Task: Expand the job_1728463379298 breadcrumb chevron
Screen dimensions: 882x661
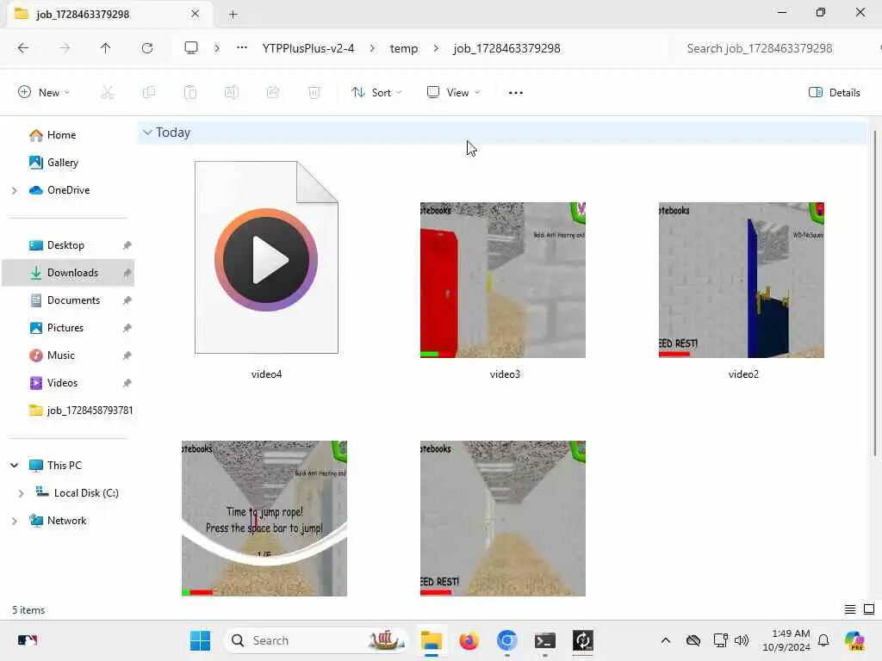Action: (436, 48)
